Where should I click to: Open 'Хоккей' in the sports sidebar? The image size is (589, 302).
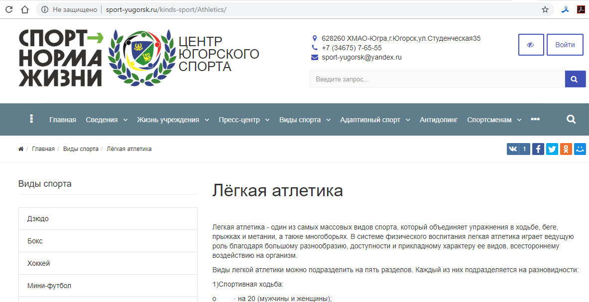click(108, 263)
